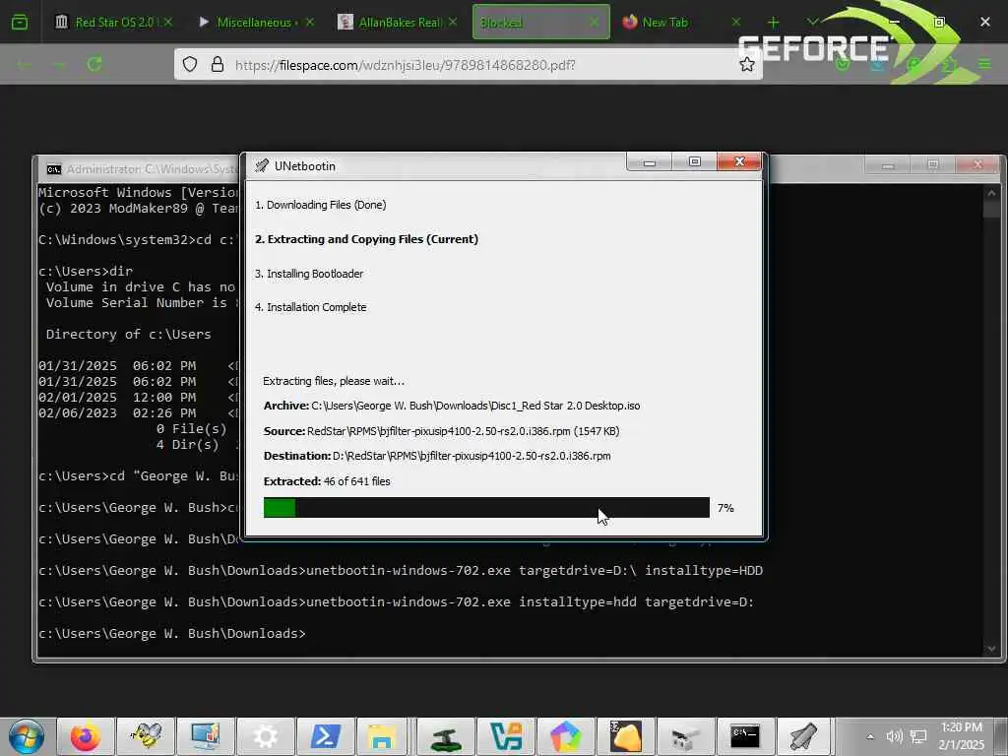
Task: Click '3. Installing Bootloader' step
Action: (x=309, y=274)
